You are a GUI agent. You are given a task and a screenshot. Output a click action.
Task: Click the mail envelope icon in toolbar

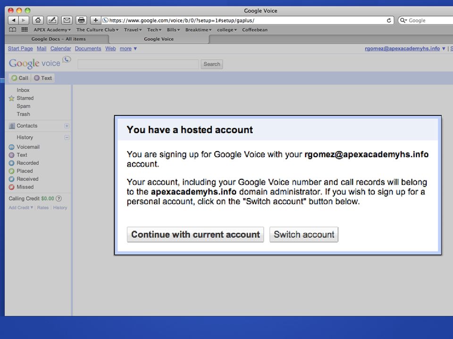pyautogui.click(x=67, y=20)
